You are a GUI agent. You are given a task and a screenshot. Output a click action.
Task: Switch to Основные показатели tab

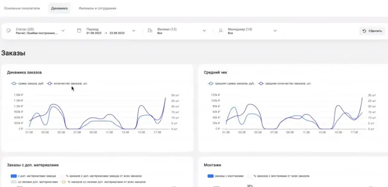coord(22,8)
